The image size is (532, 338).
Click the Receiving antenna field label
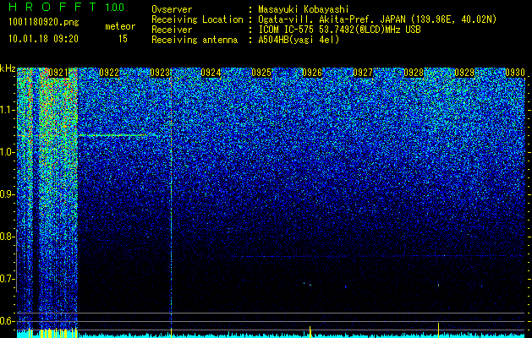coord(195,40)
